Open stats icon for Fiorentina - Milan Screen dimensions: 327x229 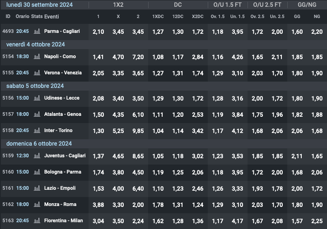pos(37,221)
